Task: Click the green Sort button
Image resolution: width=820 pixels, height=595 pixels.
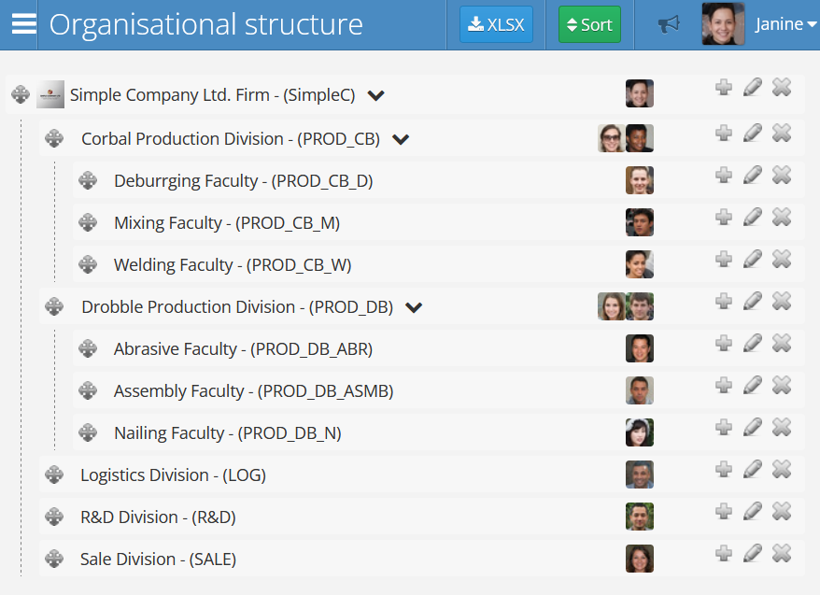Action: [x=589, y=24]
